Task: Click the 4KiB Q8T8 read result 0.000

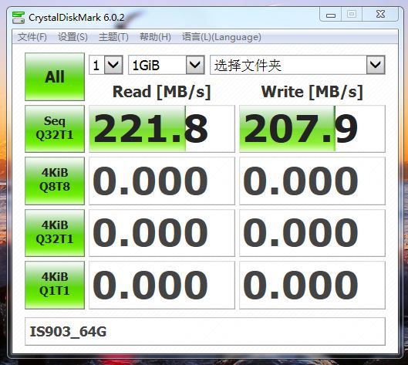Action: tap(162, 181)
